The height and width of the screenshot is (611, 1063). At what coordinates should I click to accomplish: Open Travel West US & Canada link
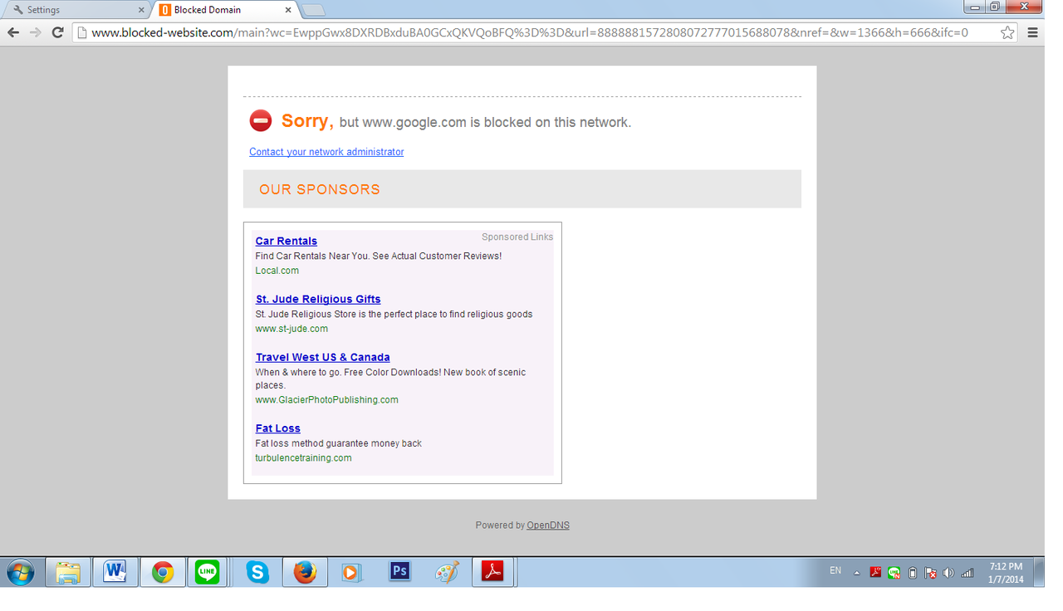click(x=322, y=357)
